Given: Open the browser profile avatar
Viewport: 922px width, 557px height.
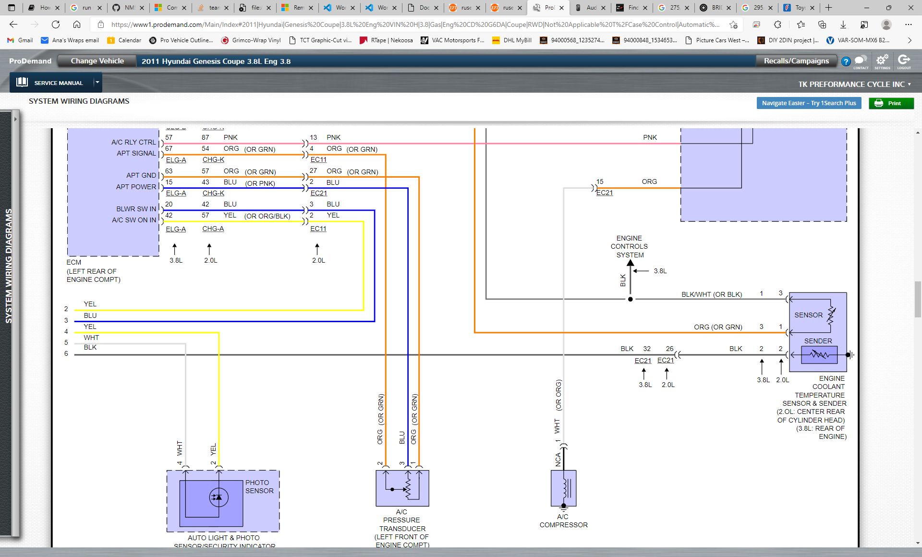Looking at the screenshot, I should point(886,24).
